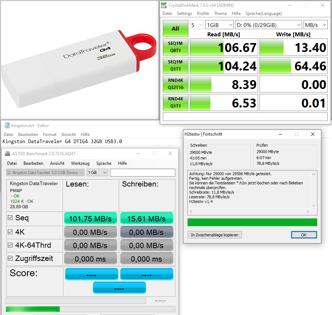Run the SEQ1M Q1T1 test
This screenshot has height=315, width=332.
(175, 65)
